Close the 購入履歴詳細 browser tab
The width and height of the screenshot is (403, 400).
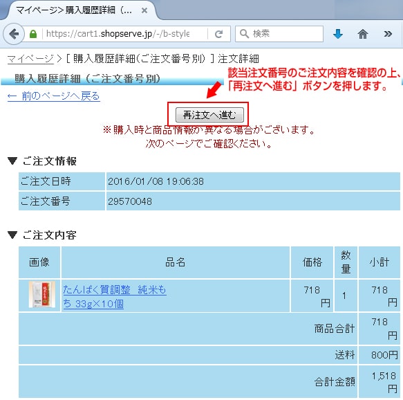pyautogui.click(x=144, y=10)
